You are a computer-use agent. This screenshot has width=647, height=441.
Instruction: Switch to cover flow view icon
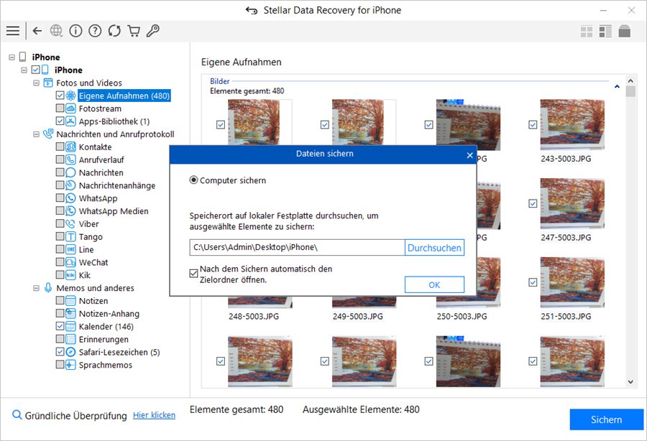(624, 32)
